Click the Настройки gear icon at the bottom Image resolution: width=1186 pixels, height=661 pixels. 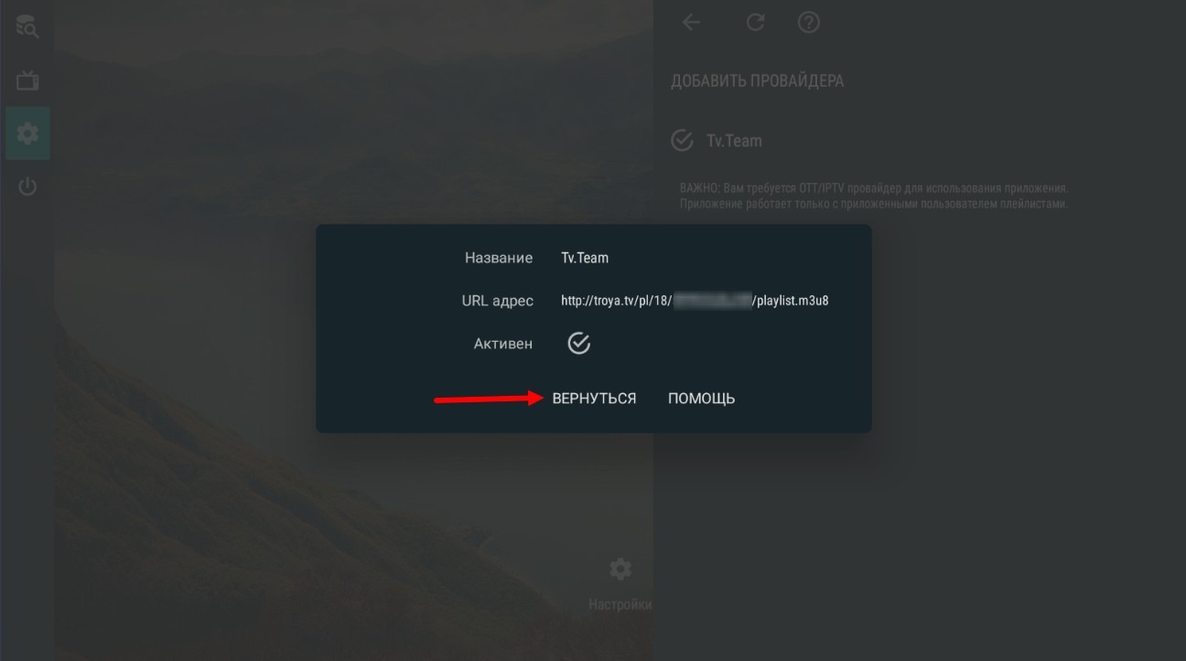coord(620,570)
